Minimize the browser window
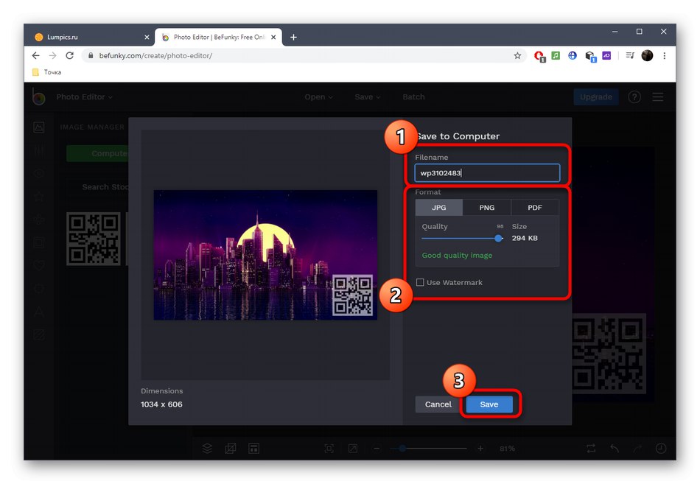 (x=615, y=32)
